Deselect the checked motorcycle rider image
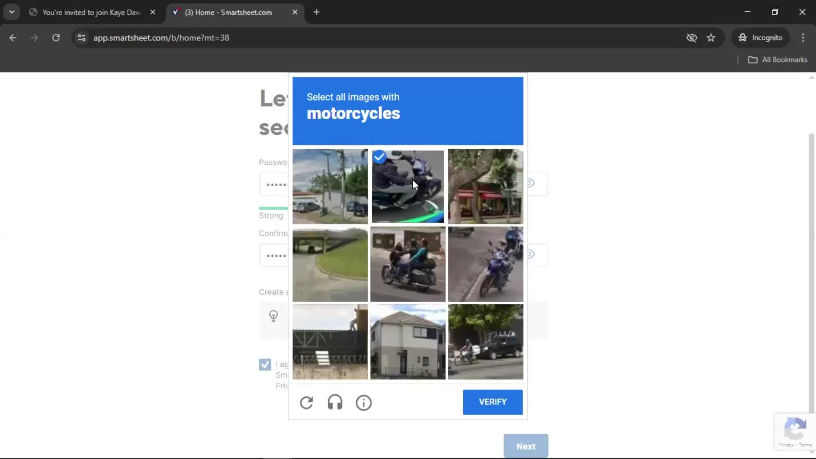 [x=408, y=187]
